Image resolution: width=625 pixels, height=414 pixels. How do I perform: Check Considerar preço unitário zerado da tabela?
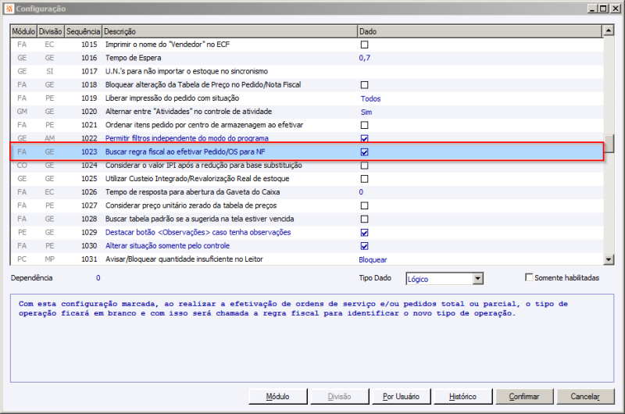coord(364,205)
